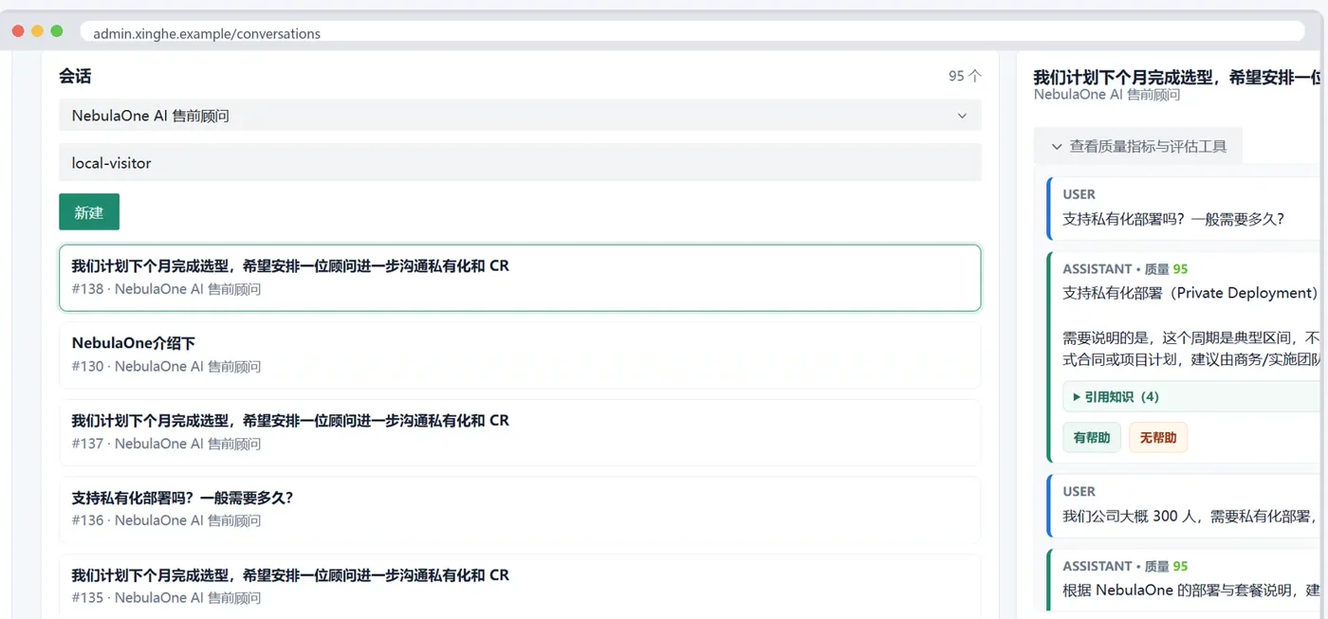
Task: Close the window with the red button
Action: [x=18, y=31]
